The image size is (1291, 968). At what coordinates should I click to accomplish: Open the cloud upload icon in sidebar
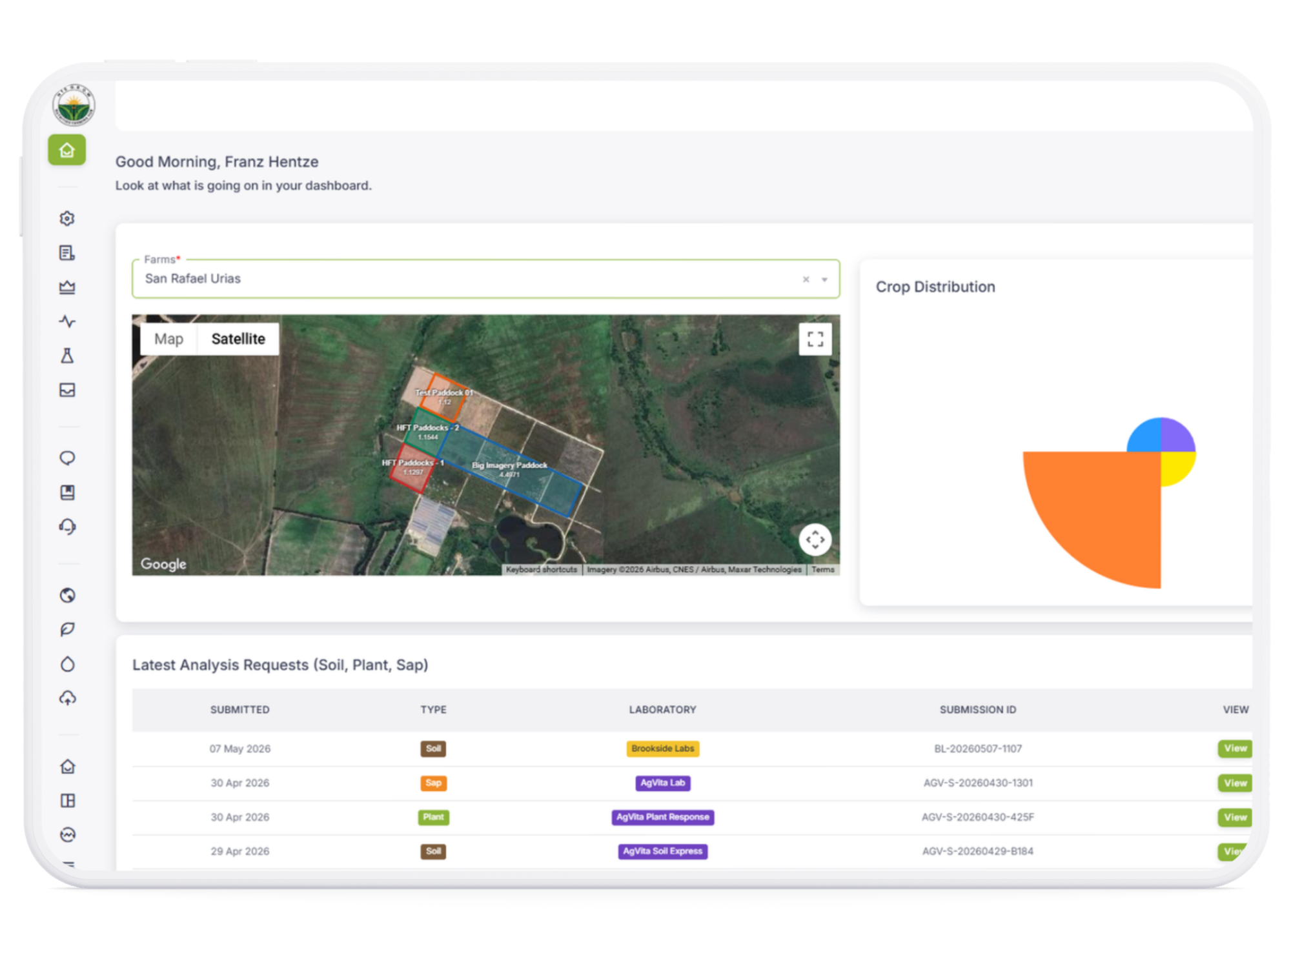(67, 698)
